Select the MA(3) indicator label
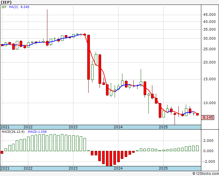 coord(14,7)
